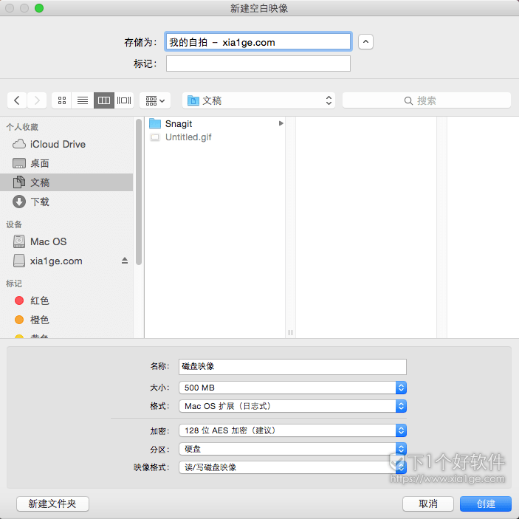The height and width of the screenshot is (519, 519).
Task: Open the arrange items dropdown
Action: click(155, 100)
